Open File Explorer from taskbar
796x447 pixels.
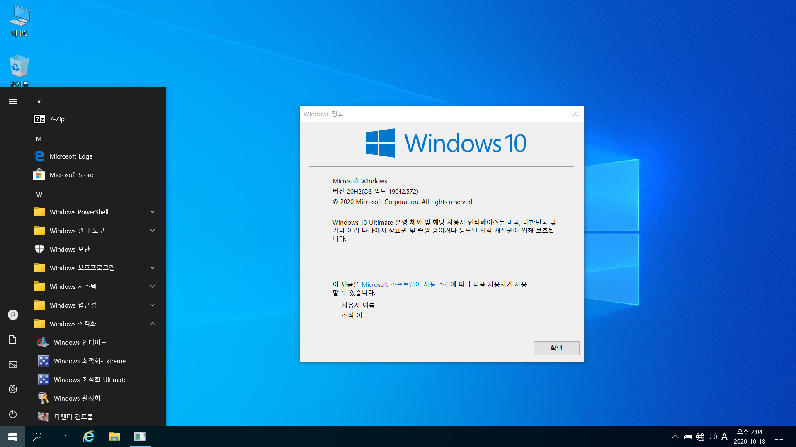point(114,437)
